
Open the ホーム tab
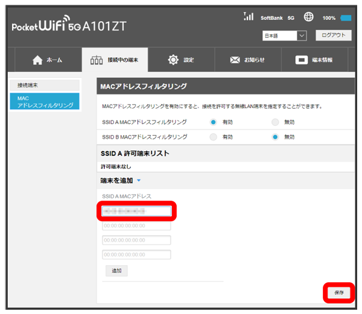pyautogui.click(x=46, y=60)
